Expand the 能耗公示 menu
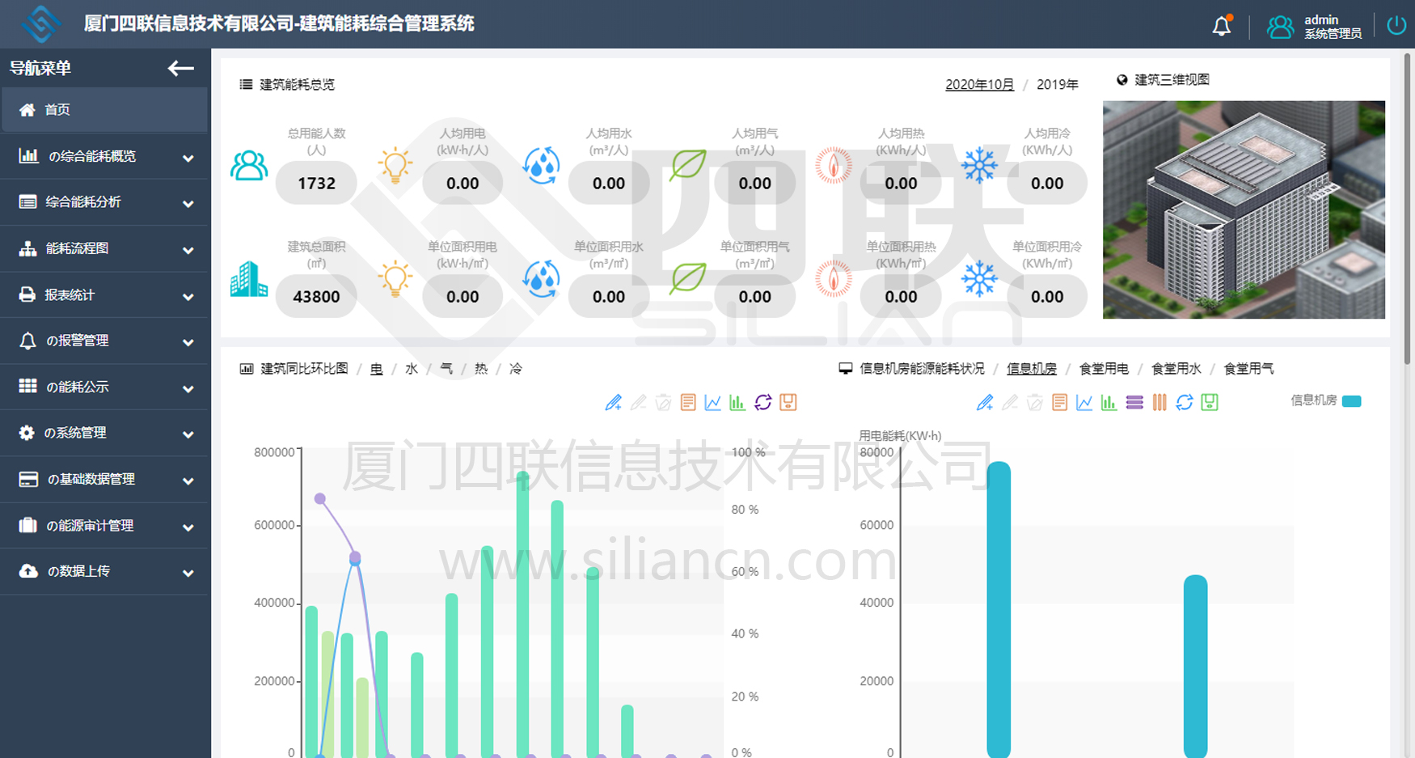1415x758 pixels. pos(104,387)
